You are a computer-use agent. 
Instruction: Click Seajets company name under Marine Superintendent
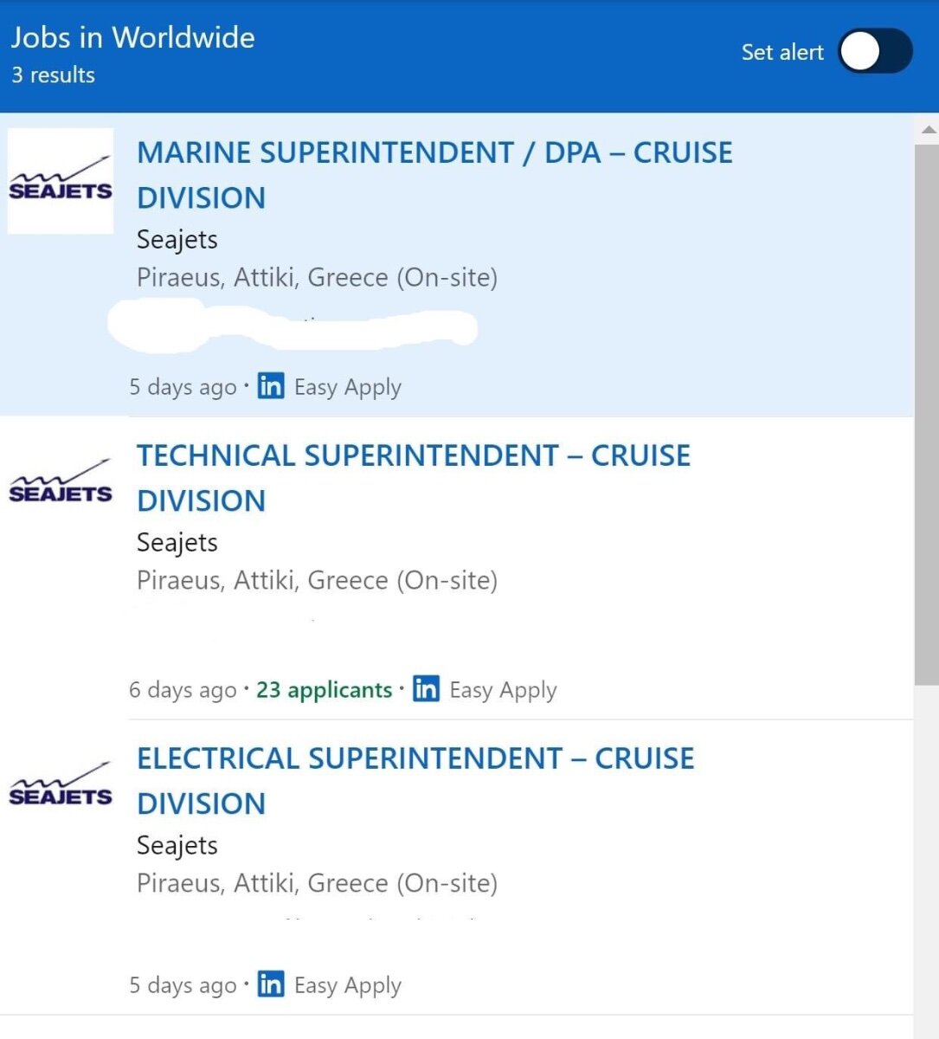pyautogui.click(x=177, y=240)
